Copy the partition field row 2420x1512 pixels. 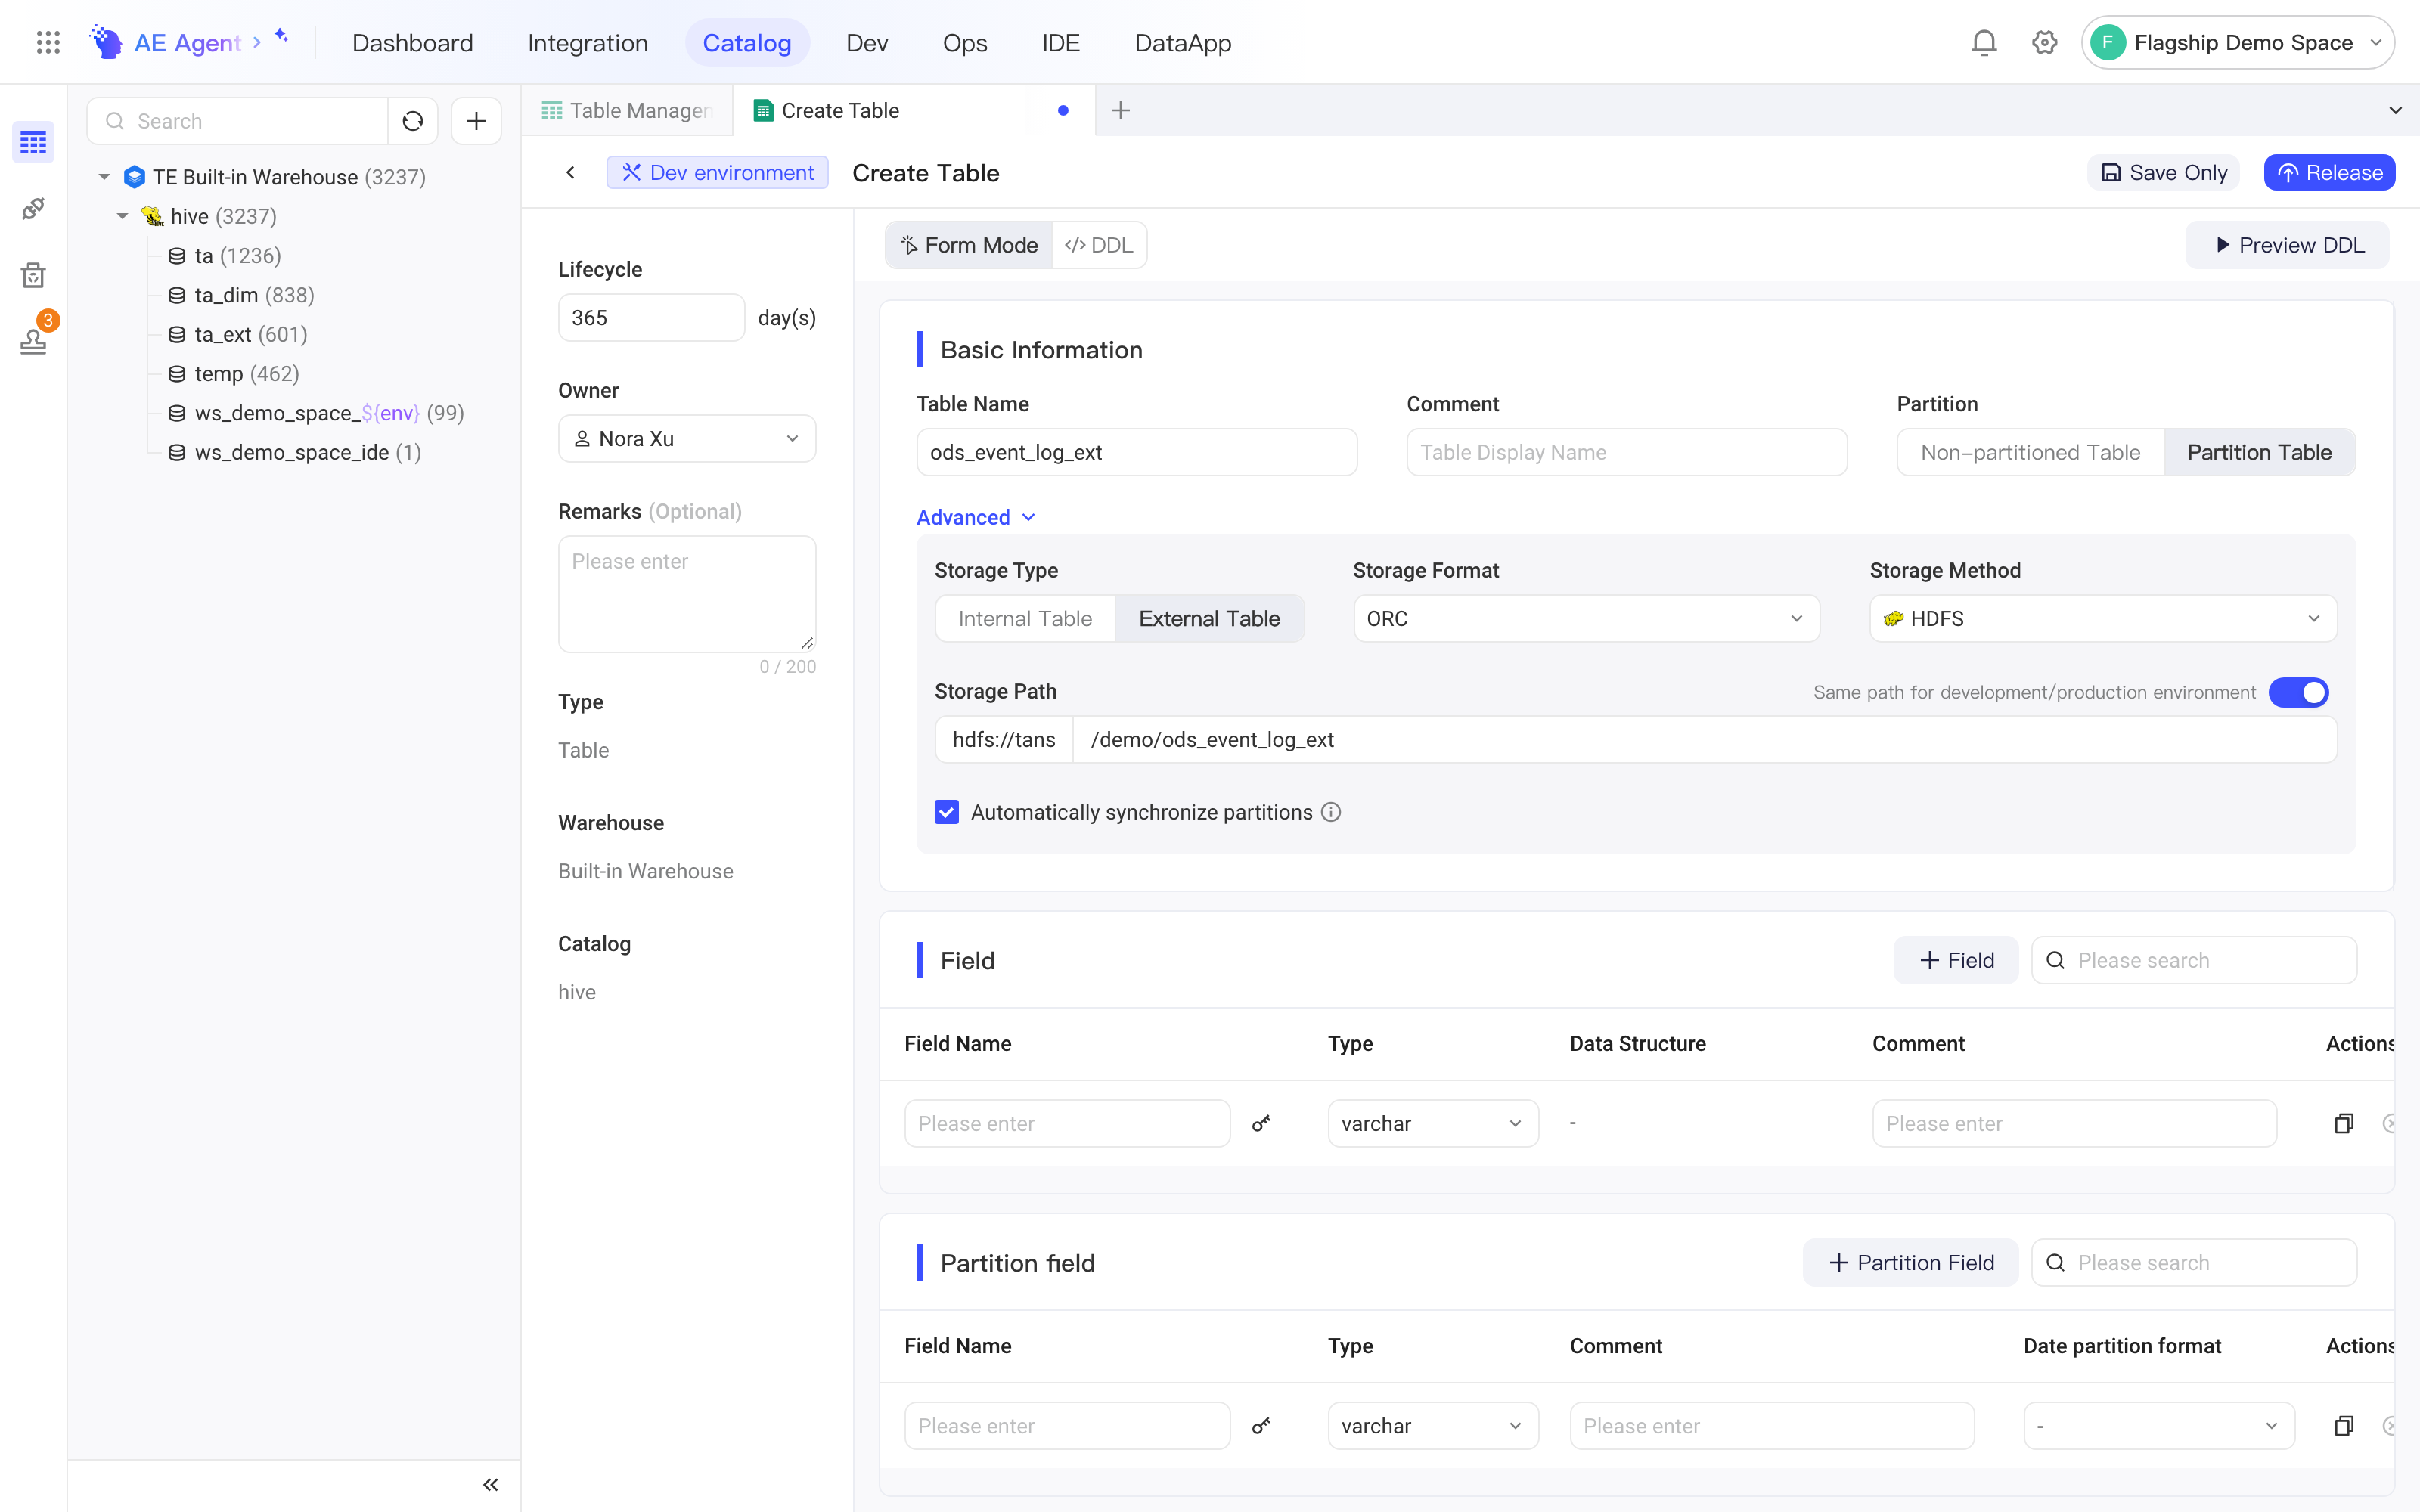click(2344, 1426)
